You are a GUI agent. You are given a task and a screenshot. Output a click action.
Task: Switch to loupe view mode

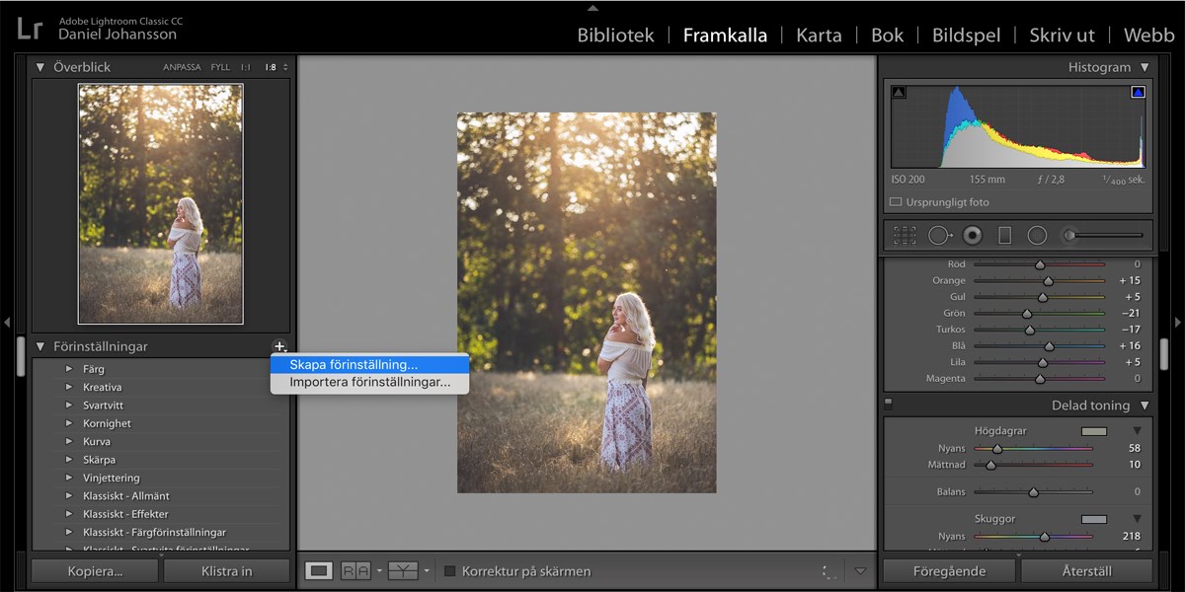[319, 570]
